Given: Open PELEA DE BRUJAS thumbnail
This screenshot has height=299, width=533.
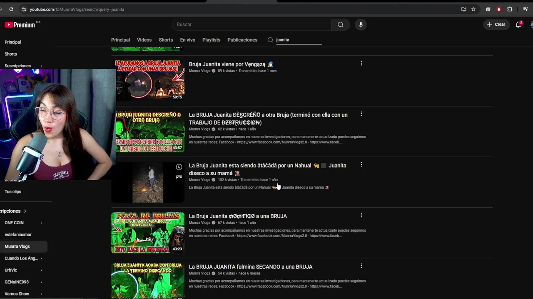Looking at the screenshot, I should point(148,233).
